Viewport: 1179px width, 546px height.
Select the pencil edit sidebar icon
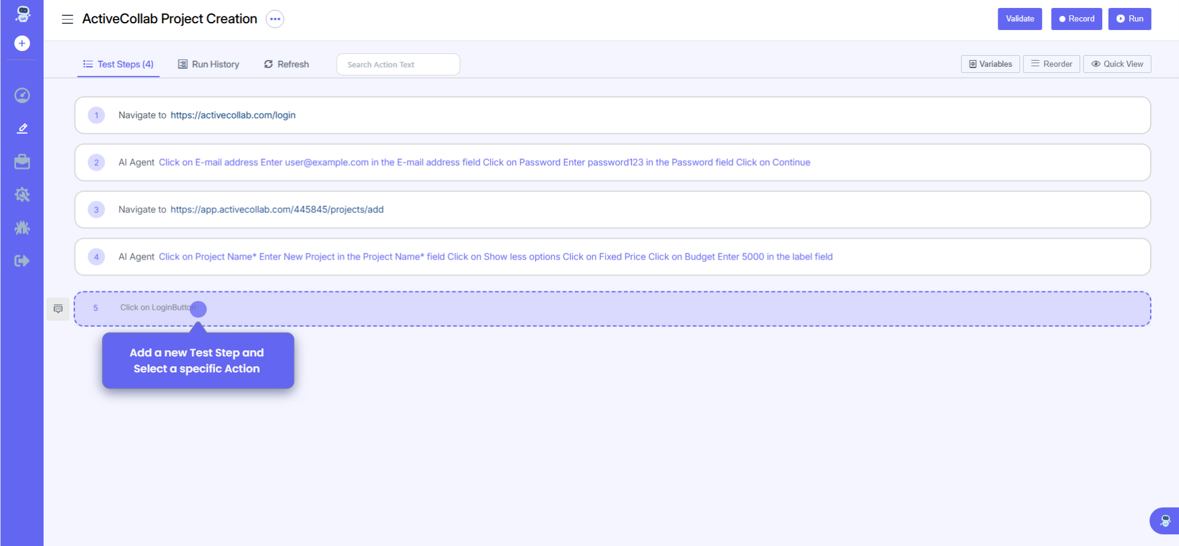click(22, 128)
